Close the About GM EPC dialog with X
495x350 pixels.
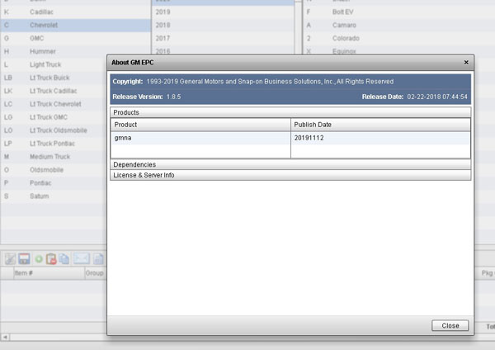coord(466,63)
